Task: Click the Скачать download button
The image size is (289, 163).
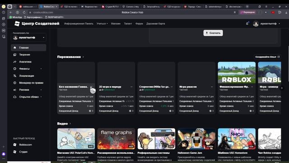Action: [213, 33]
